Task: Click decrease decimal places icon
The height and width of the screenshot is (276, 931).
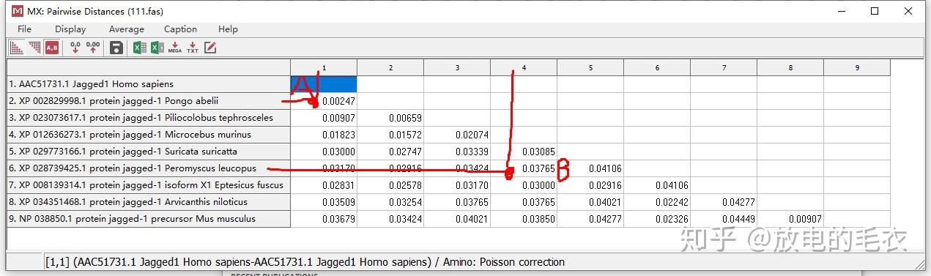Action: [75, 48]
